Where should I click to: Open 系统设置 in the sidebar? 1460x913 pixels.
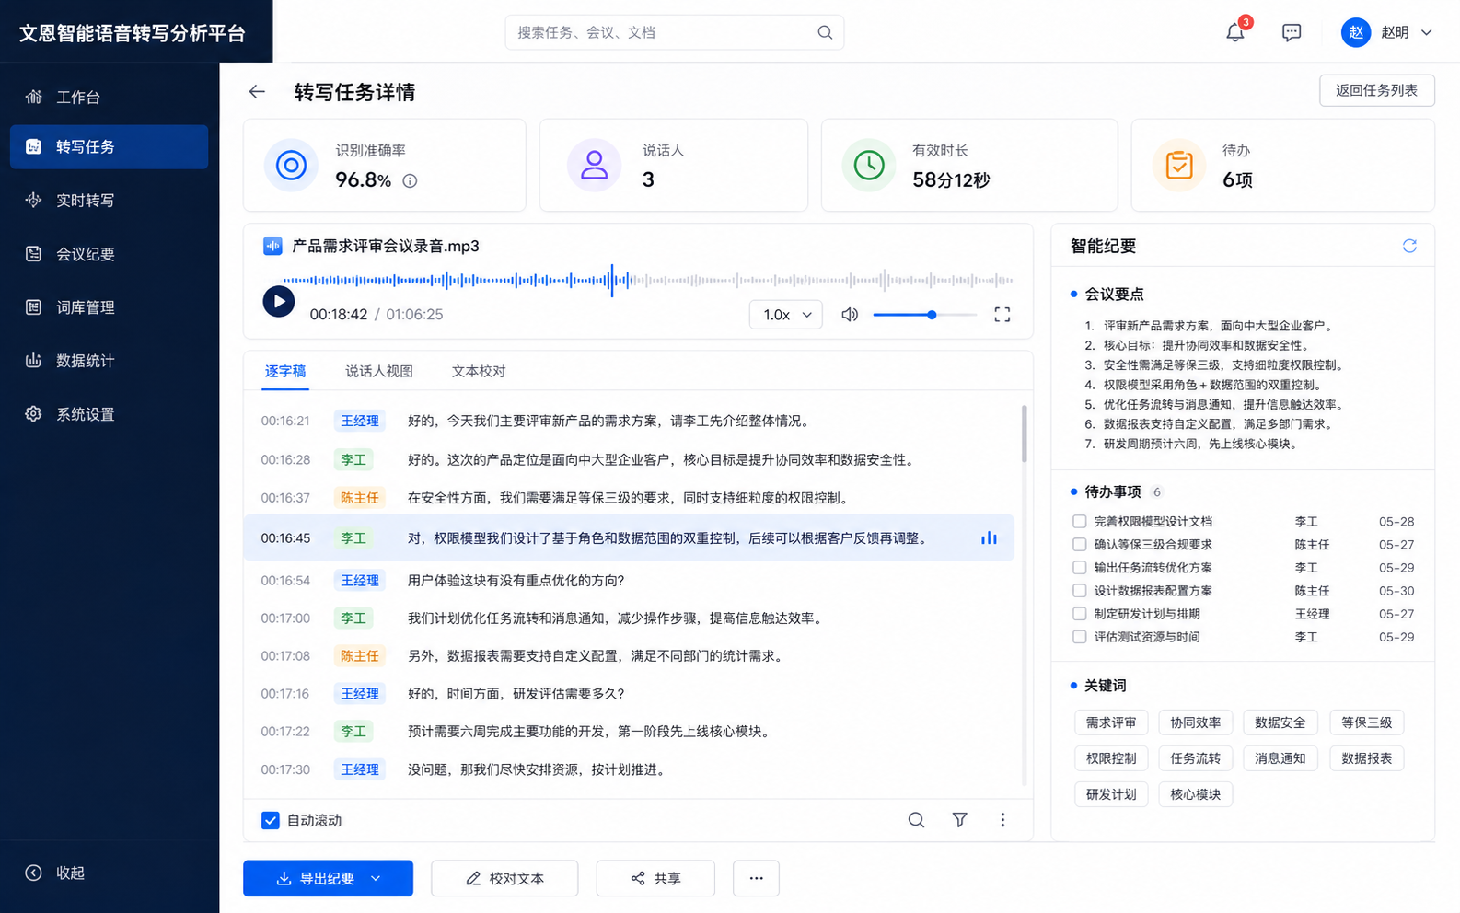109,414
